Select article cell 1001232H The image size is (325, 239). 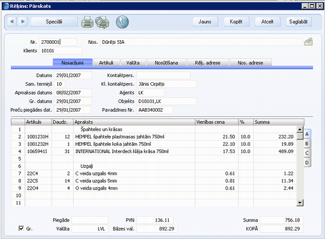pyautogui.click(x=38, y=144)
